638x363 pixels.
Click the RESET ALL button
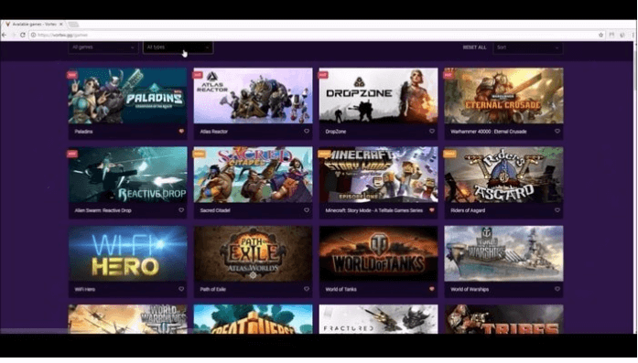(x=474, y=48)
